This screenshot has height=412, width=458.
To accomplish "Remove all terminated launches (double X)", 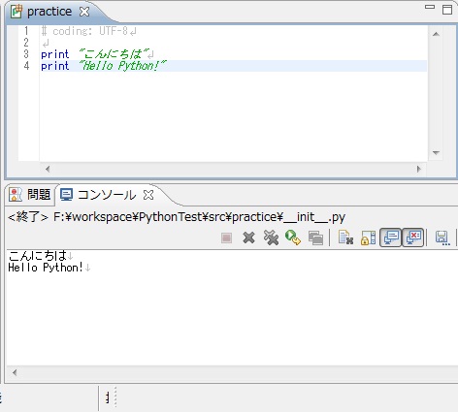I will 271,238.
